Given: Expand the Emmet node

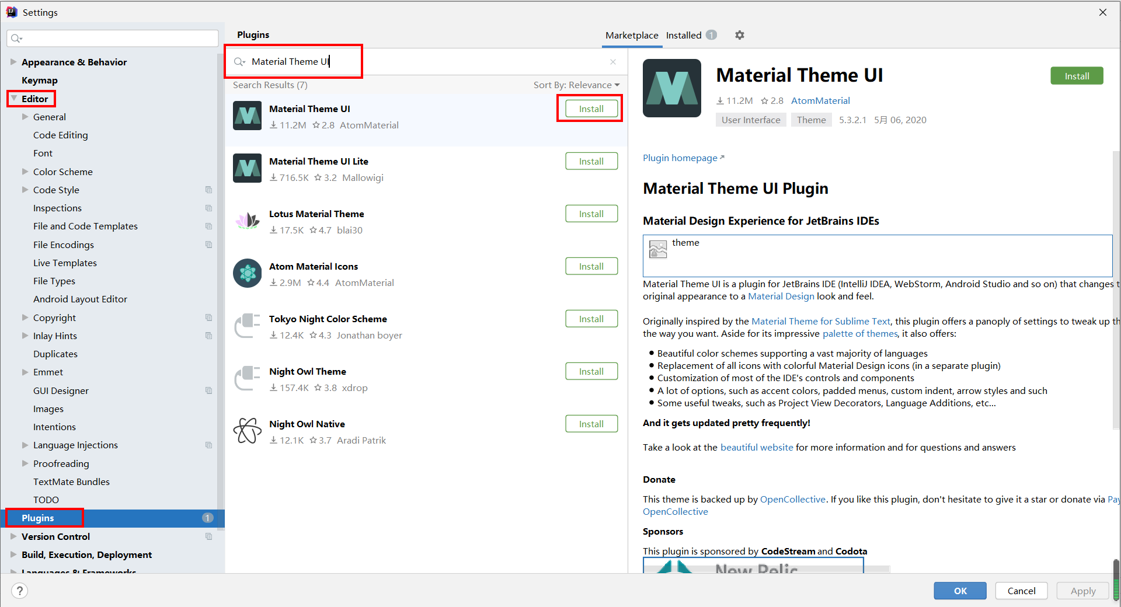Looking at the screenshot, I should pos(25,372).
